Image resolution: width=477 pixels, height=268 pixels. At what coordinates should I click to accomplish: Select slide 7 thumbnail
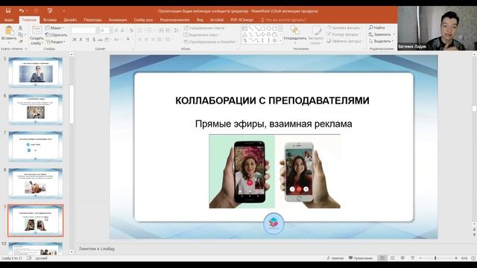[36, 146]
